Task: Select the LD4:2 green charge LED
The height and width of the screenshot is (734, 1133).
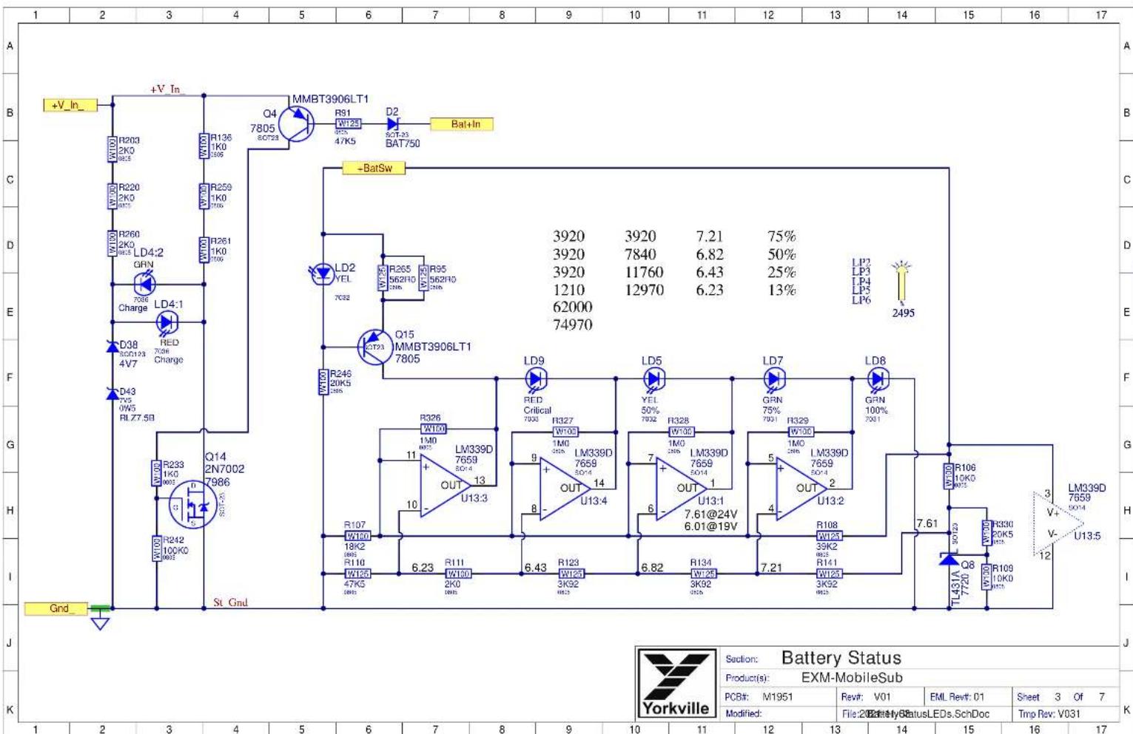Action: point(144,283)
